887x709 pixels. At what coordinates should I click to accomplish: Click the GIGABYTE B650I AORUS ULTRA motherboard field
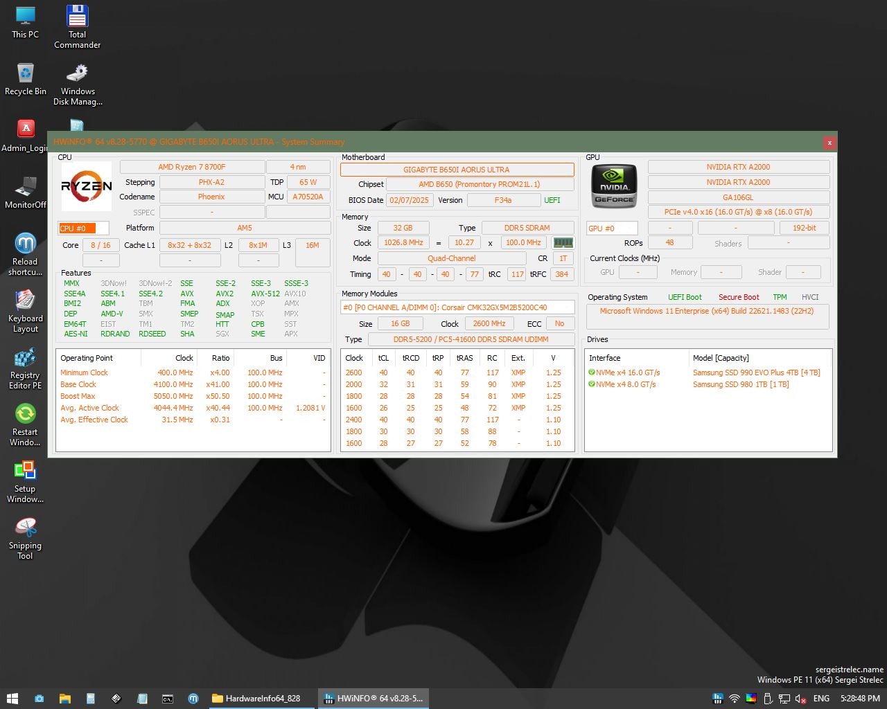pos(457,170)
